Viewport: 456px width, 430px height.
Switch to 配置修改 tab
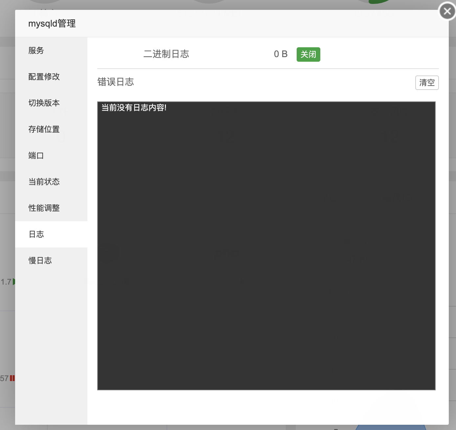(x=51, y=77)
